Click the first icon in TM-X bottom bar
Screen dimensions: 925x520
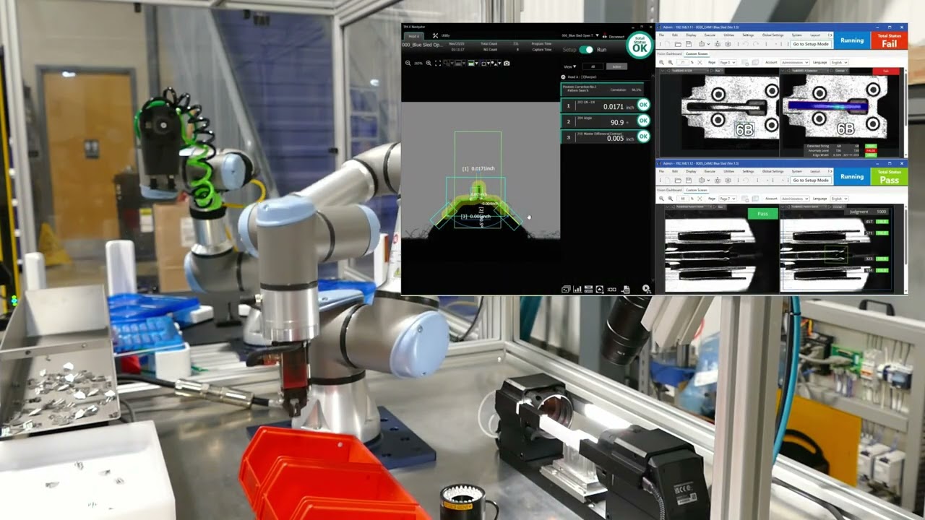tap(566, 290)
